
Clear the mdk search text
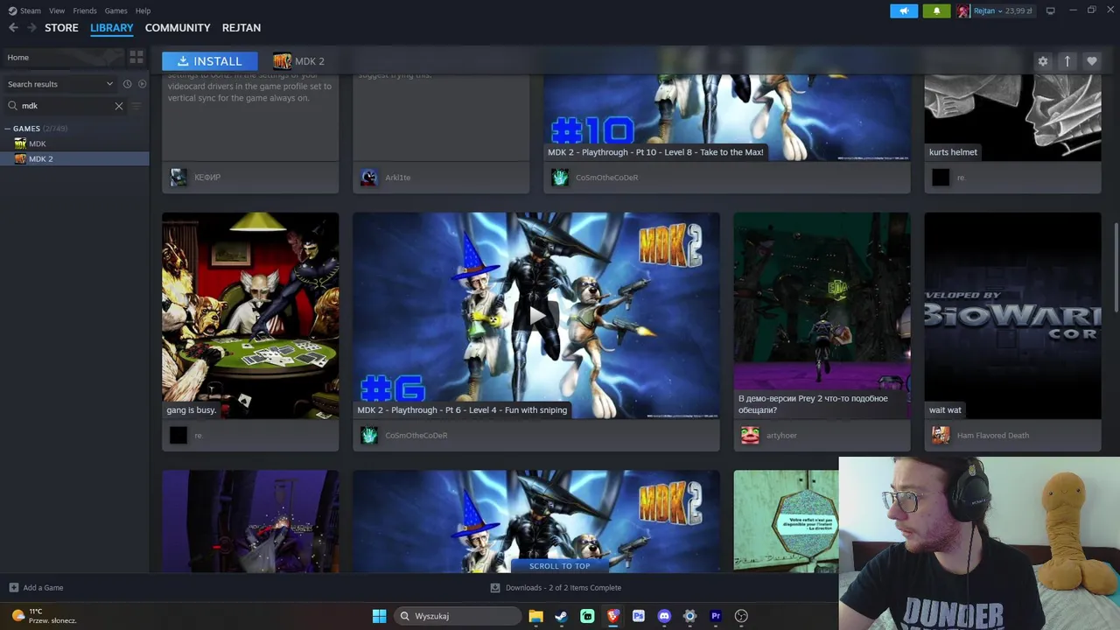119,106
